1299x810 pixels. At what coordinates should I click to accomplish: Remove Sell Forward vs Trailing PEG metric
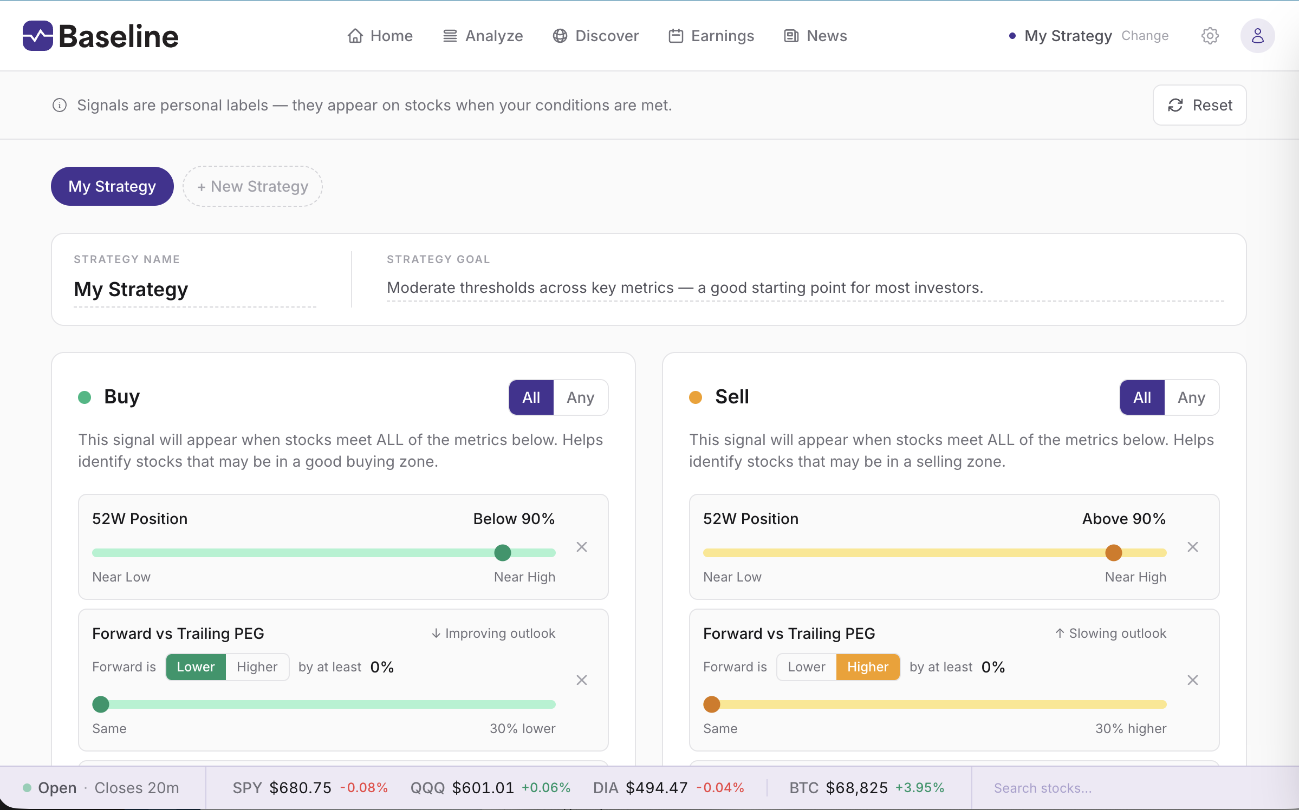coord(1193,680)
